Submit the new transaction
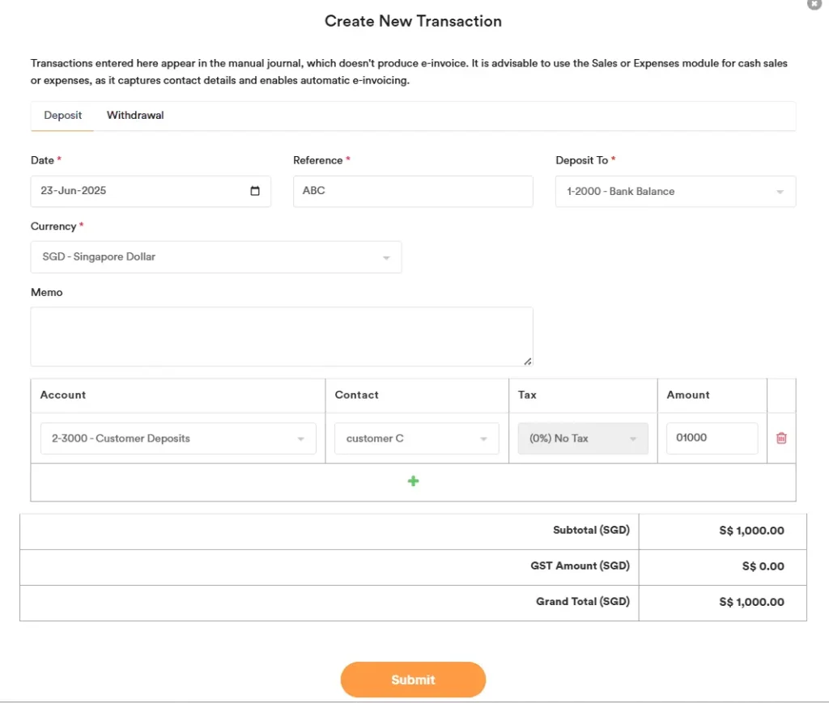Screen dimensions: 829x703 click(x=413, y=680)
